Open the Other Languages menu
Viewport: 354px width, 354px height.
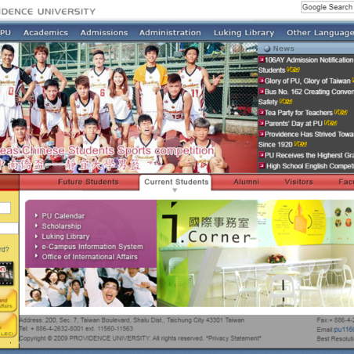pyautogui.click(x=320, y=33)
